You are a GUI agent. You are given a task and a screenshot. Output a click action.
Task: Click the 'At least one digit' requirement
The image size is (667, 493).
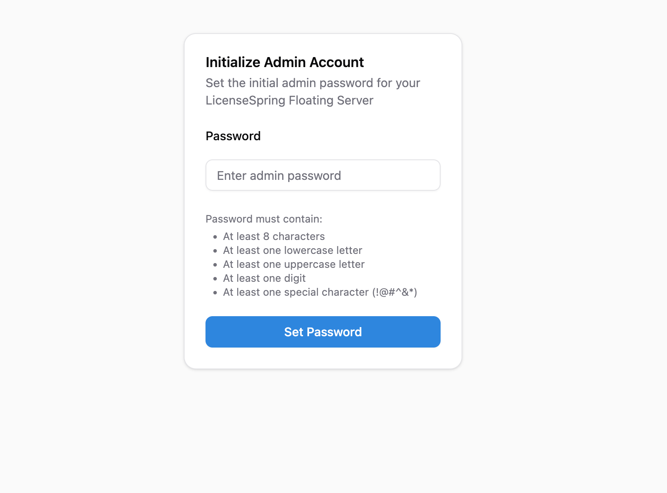[x=264, y=278]
